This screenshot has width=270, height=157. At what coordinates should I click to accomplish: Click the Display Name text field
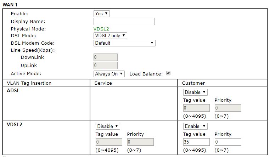[x=124, y=21]
